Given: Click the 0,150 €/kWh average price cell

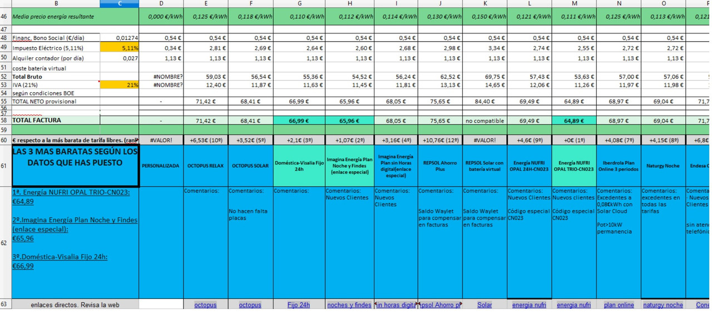Looking at the screenshot, I should (484, 17).
